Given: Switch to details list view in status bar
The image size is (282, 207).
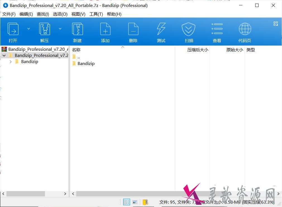Looking at the screenshot, I should (x=126, y=202).
